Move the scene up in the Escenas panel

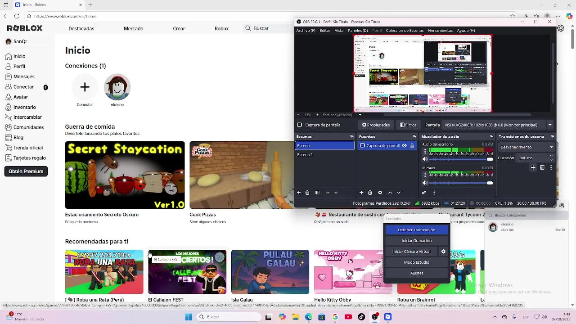click(x=327, y=193)
